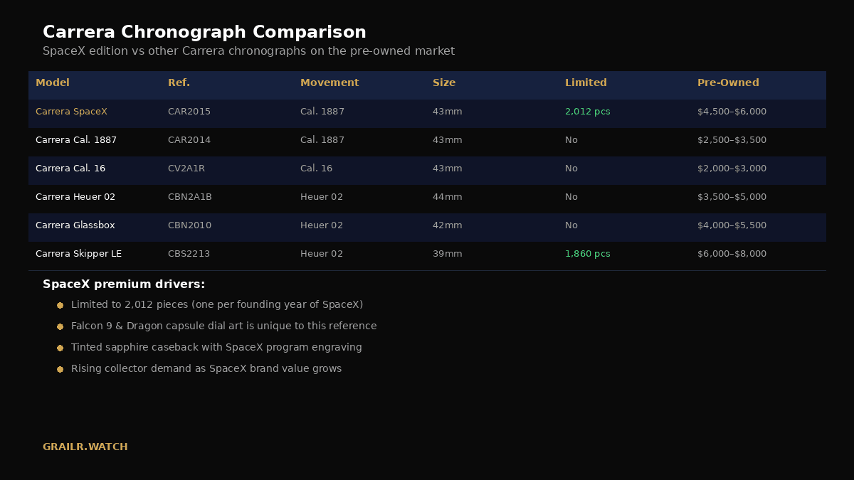854x480 pixels.
Task: Click the "Limited to 2,012 pieces" bullet text
Action: pos(217,304)
